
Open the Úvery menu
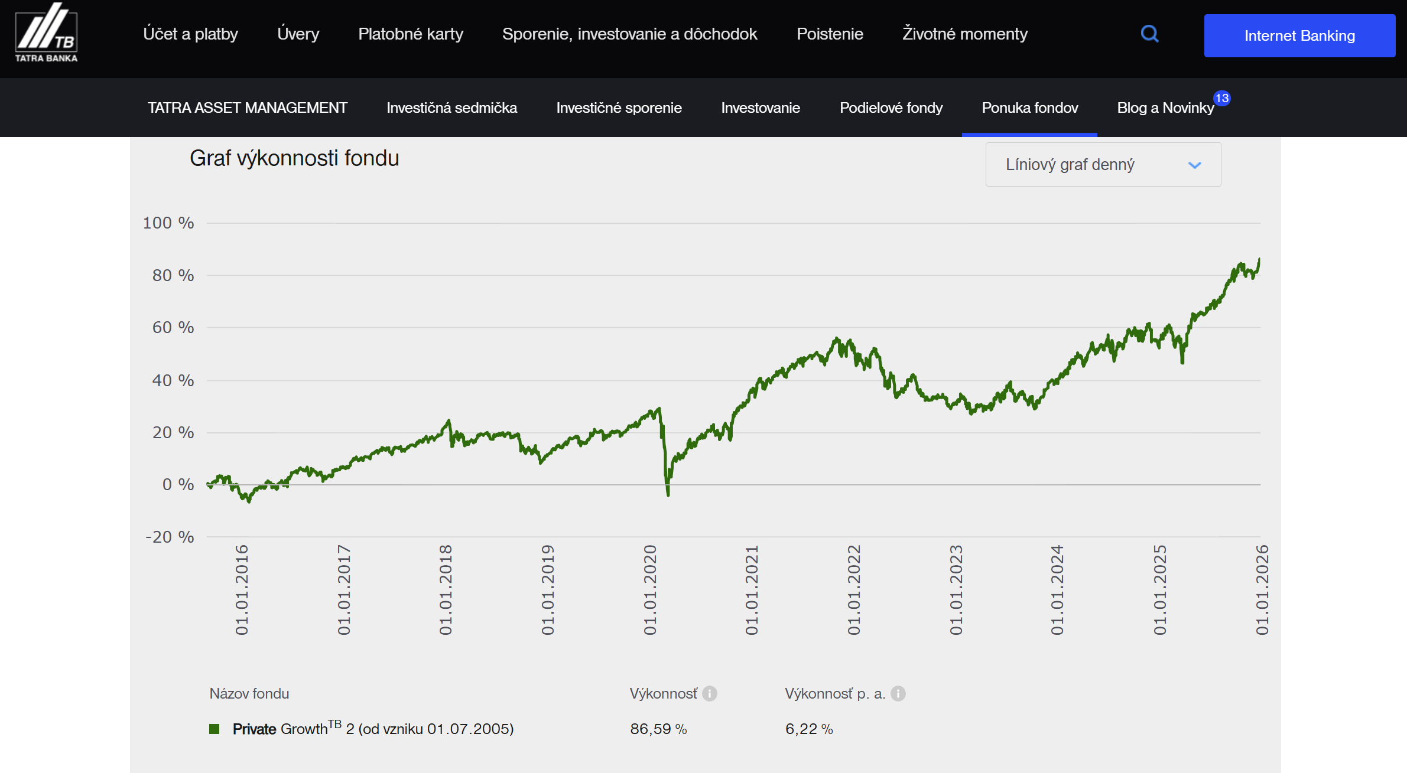(x=298, y=34)
